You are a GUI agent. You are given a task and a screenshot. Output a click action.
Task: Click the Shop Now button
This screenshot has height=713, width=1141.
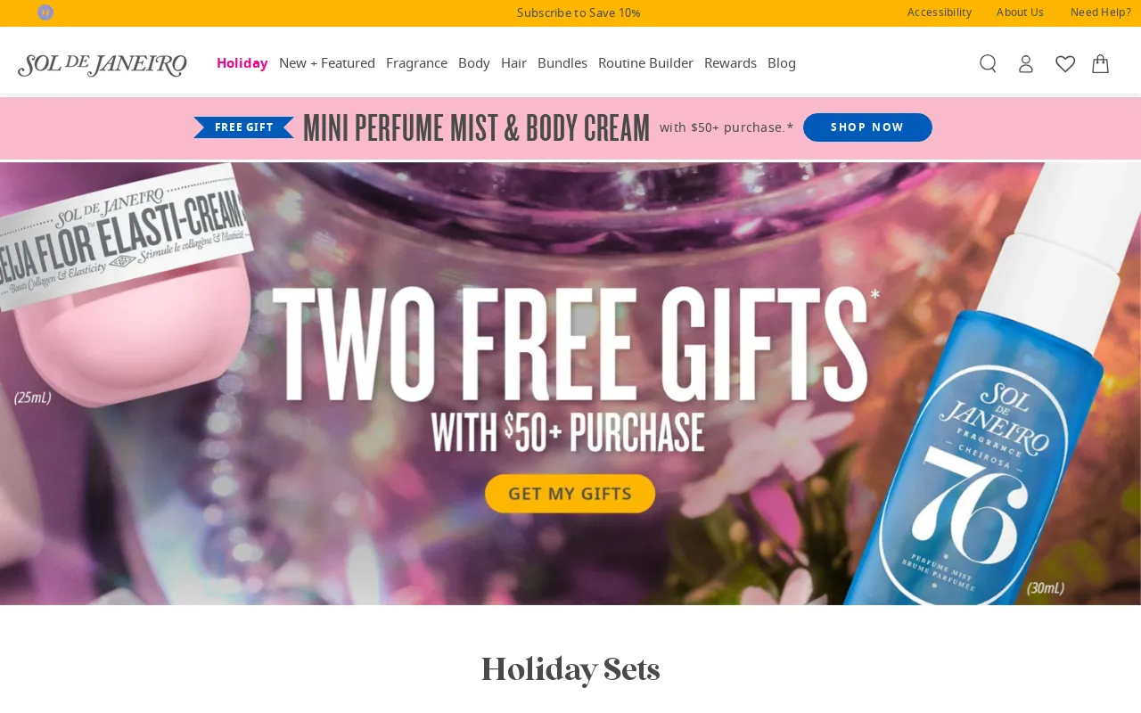(867, 127)
